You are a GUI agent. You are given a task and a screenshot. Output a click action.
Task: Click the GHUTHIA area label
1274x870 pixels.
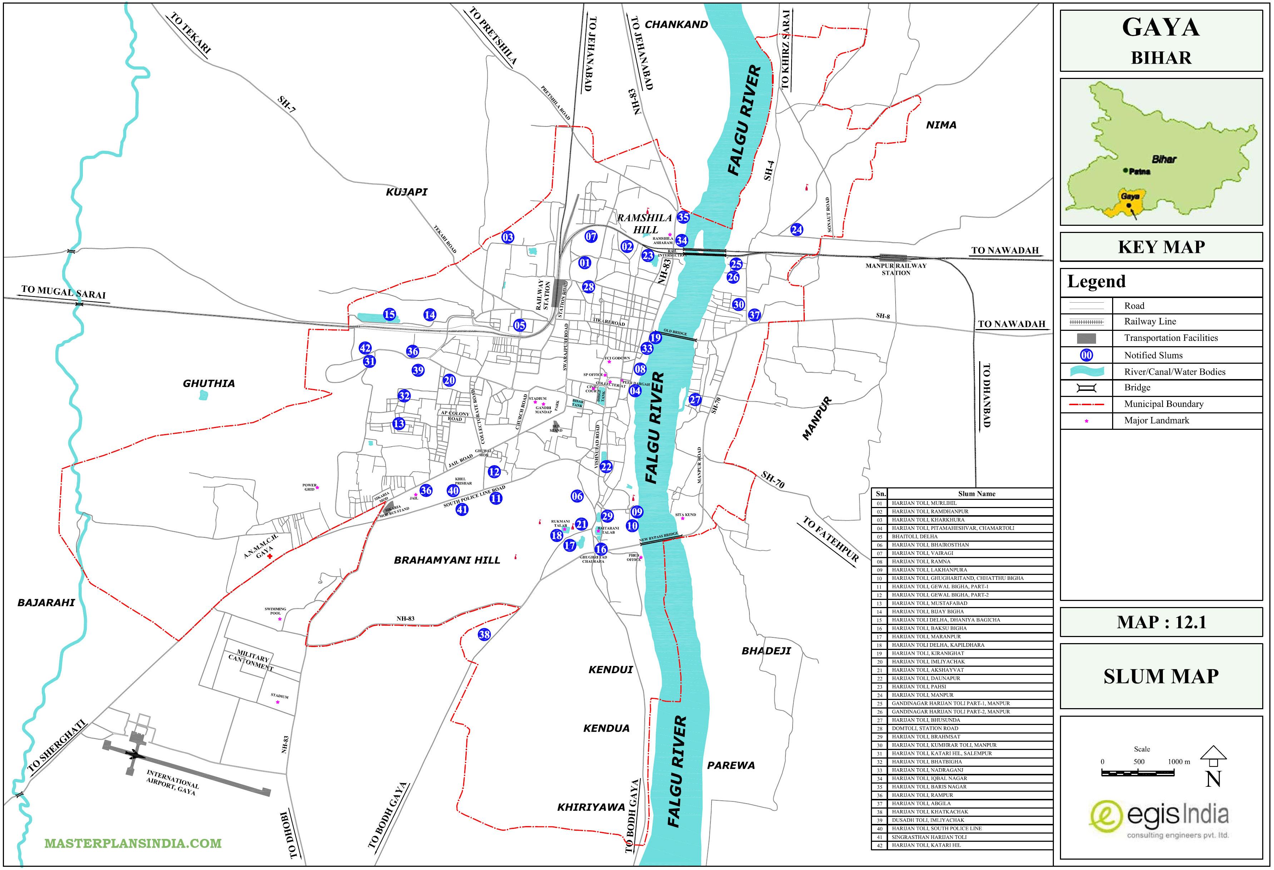pyautogui.click(x=209, y=384)
